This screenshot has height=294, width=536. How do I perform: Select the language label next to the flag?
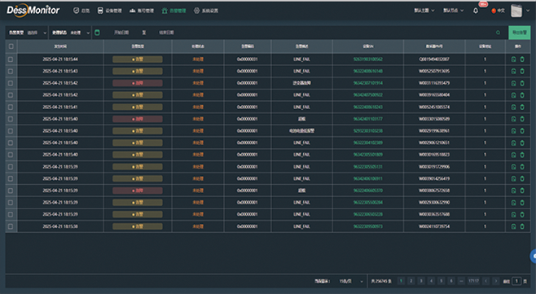coord(501,11)
